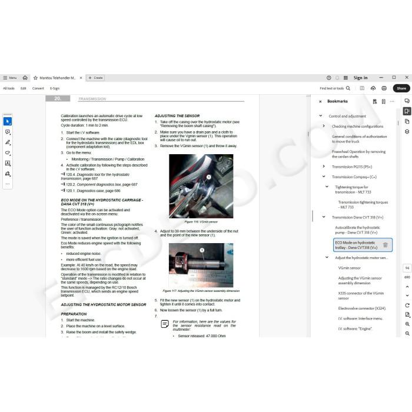Screen dimensions: 412x412
Task: Open General conditions of authorization bookmark
Action: click(359, 139)
